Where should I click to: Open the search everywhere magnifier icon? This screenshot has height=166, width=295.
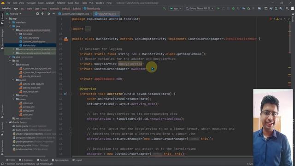click(287, 8)
